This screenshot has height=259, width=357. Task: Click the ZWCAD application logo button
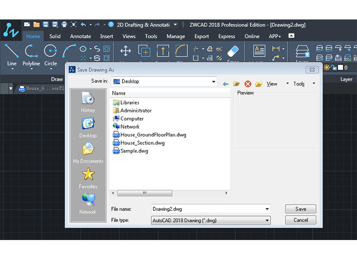tap(11, 30)
